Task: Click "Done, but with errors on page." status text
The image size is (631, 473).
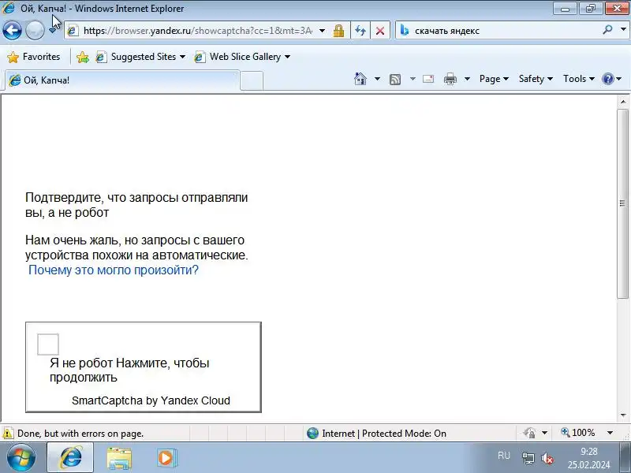Action: (x=80, y=434)
